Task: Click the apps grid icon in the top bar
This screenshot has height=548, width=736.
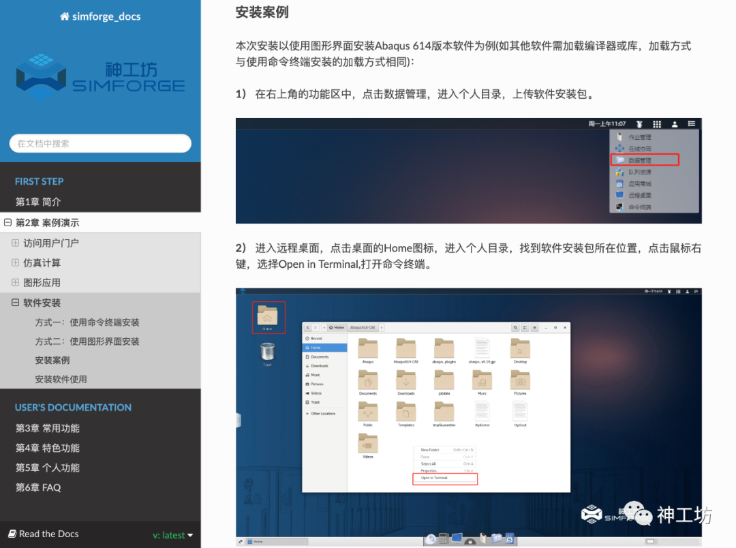Action: pyautogui.click(x=656, y=124)
